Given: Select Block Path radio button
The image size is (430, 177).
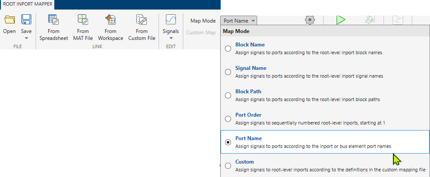Looking at the screenshot, I should [228, 95].
